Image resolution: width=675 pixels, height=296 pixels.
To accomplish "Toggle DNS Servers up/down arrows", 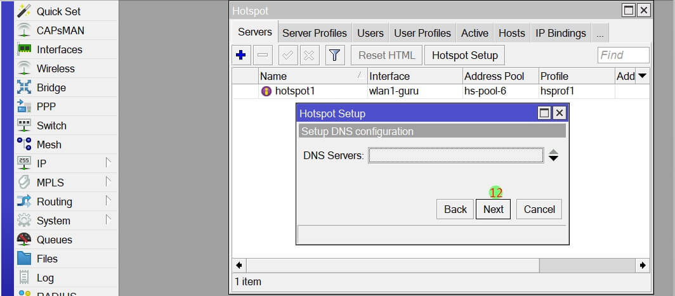I will [x=553, y=155].
